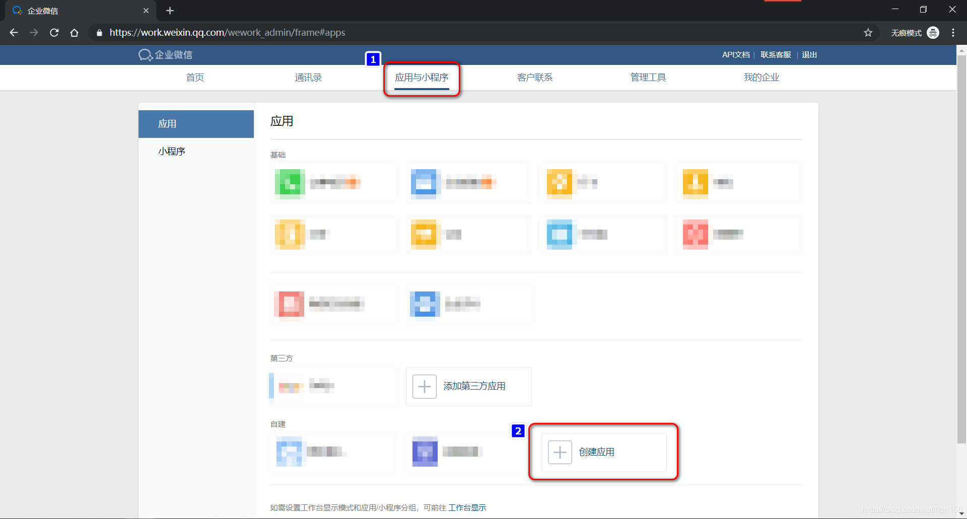
Task: Select 应用 in the left sidebar
Action: [196, 124]
